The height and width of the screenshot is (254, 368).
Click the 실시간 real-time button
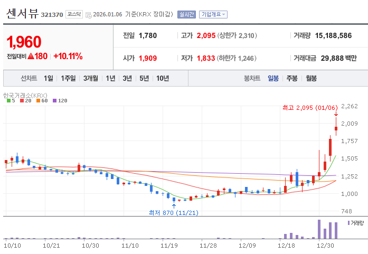tap(186, 15)
